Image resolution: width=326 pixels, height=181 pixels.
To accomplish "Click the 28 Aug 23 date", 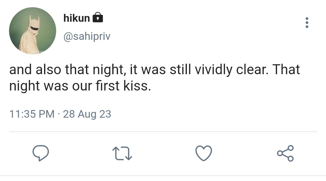I will tap(87, 114).
